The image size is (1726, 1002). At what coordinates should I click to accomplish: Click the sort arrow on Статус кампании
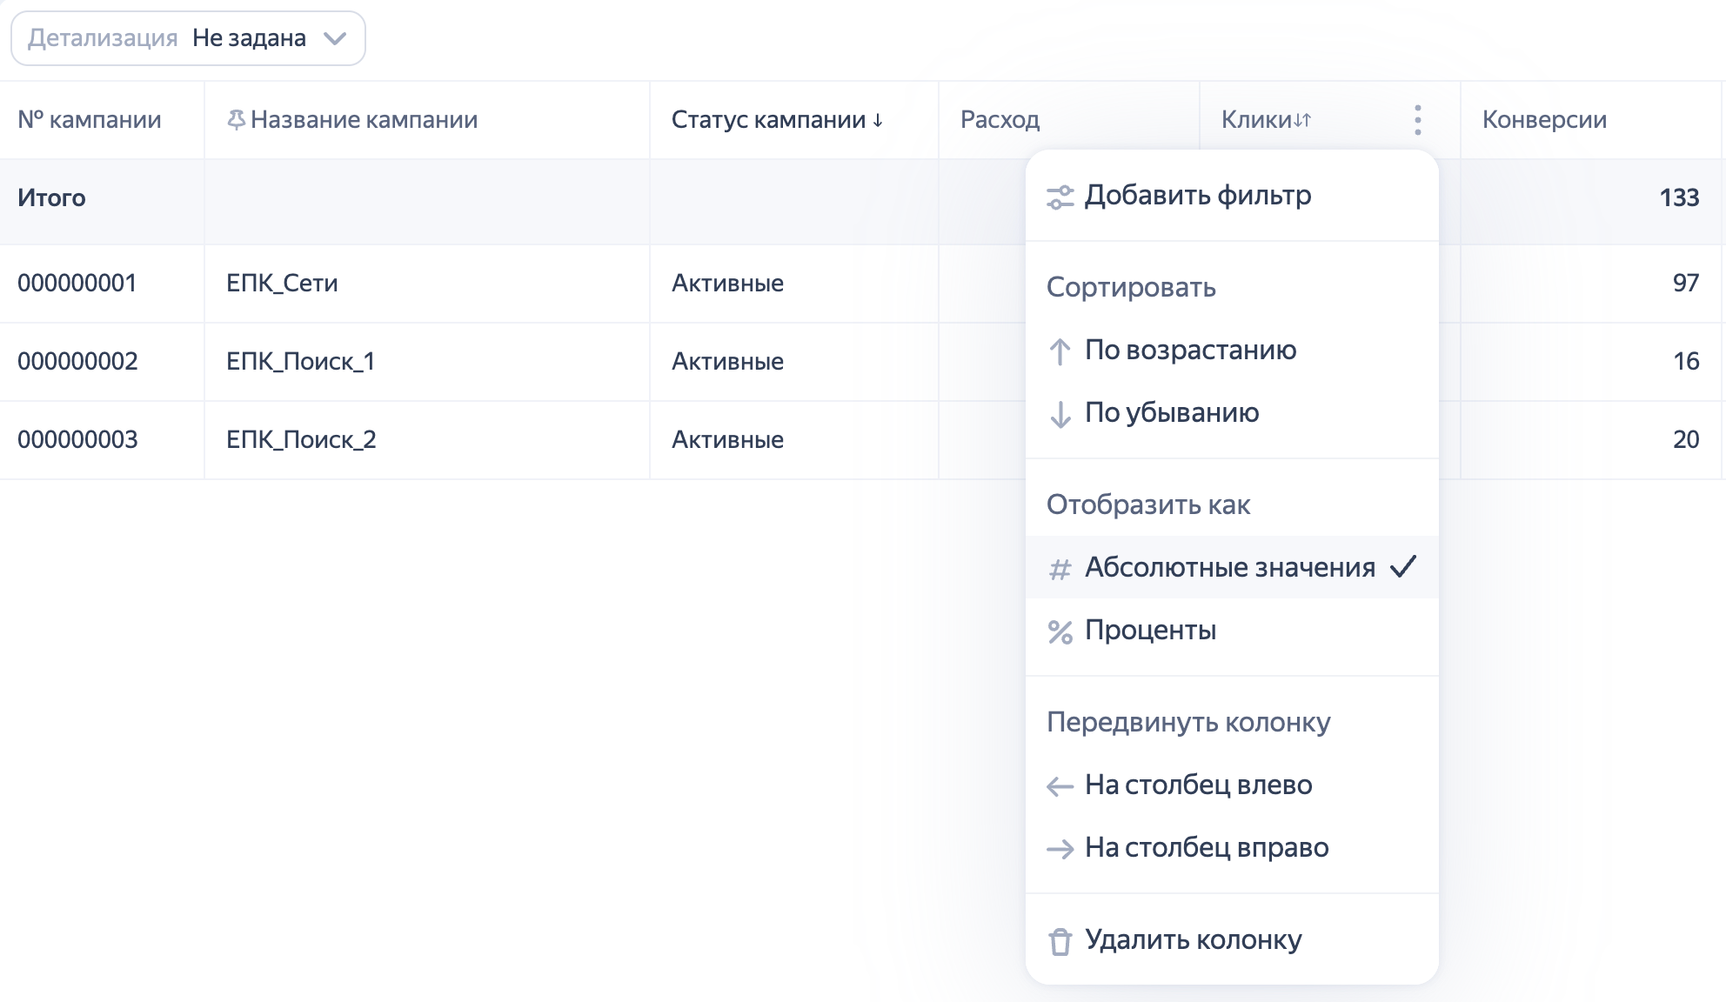click(x=878, y=120)
